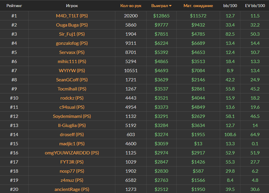
Task: Click WYIYW player name
Action: pyautogui.click(x=72, y=71)
